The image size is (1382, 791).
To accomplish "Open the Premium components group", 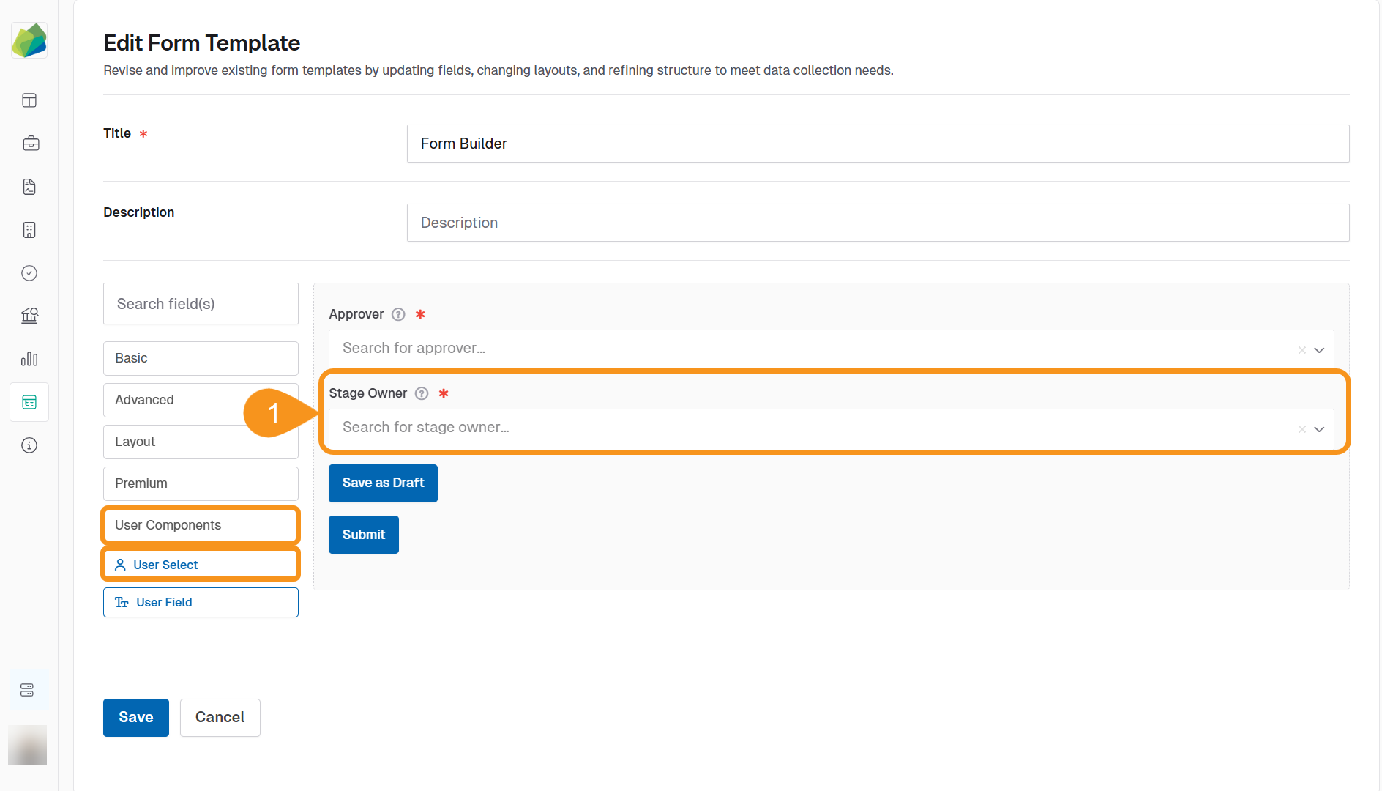I will click(201, 483).
